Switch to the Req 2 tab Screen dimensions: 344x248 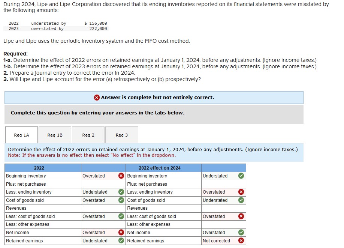tap(88, 135)
